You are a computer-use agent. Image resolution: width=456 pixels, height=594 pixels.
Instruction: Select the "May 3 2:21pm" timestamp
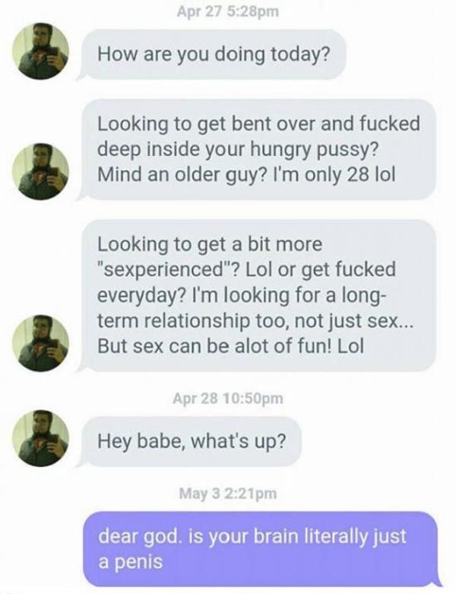[x=228, y=494]
